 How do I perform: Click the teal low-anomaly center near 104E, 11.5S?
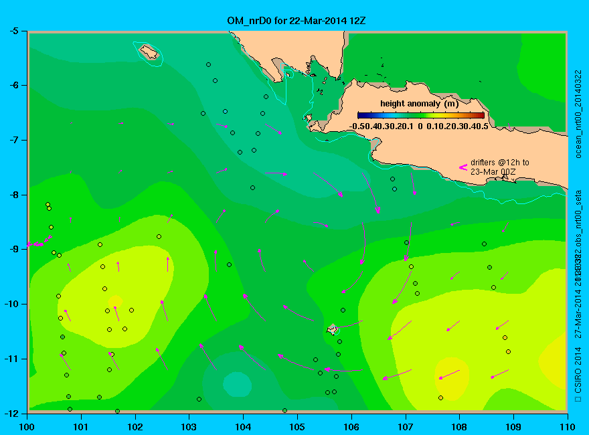pos(237,384)
